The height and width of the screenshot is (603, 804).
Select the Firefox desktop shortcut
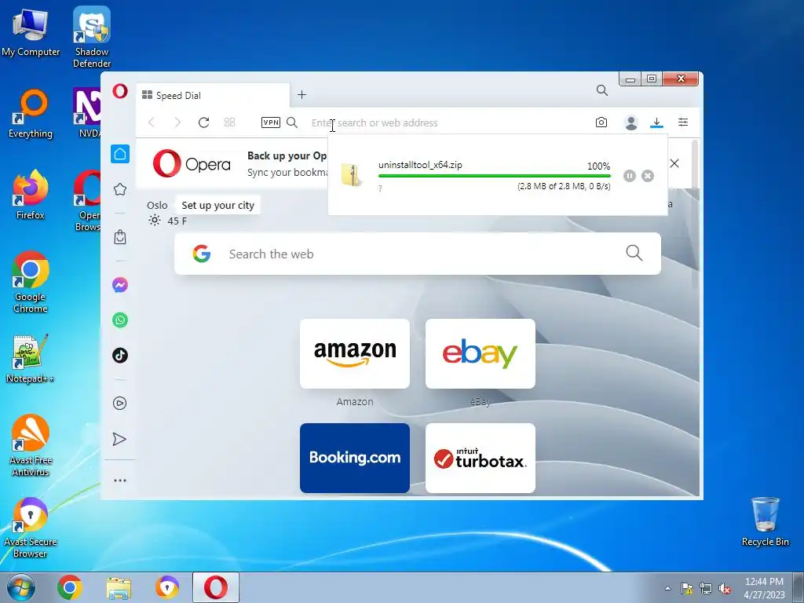[x=31, y=195]
